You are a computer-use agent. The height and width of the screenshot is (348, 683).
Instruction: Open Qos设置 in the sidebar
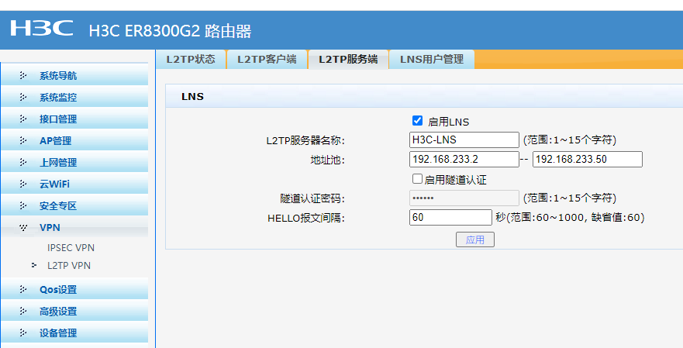coord(74,289)
